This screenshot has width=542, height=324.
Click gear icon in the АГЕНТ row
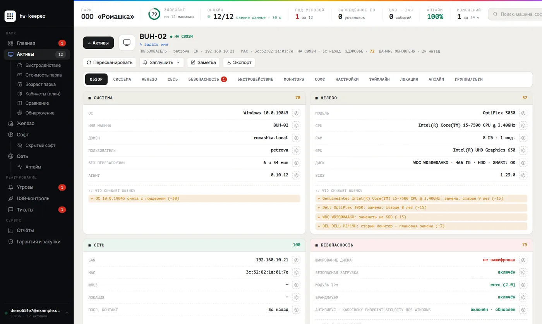(x=296, y=175)
